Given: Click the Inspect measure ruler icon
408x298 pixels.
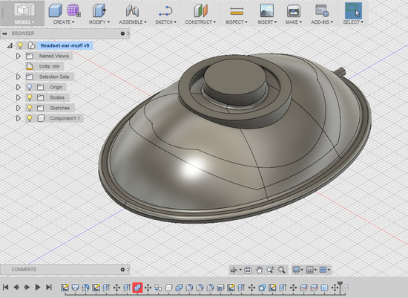Looking at the screenshot, I should pyautogui.click(x=237, y=11).
